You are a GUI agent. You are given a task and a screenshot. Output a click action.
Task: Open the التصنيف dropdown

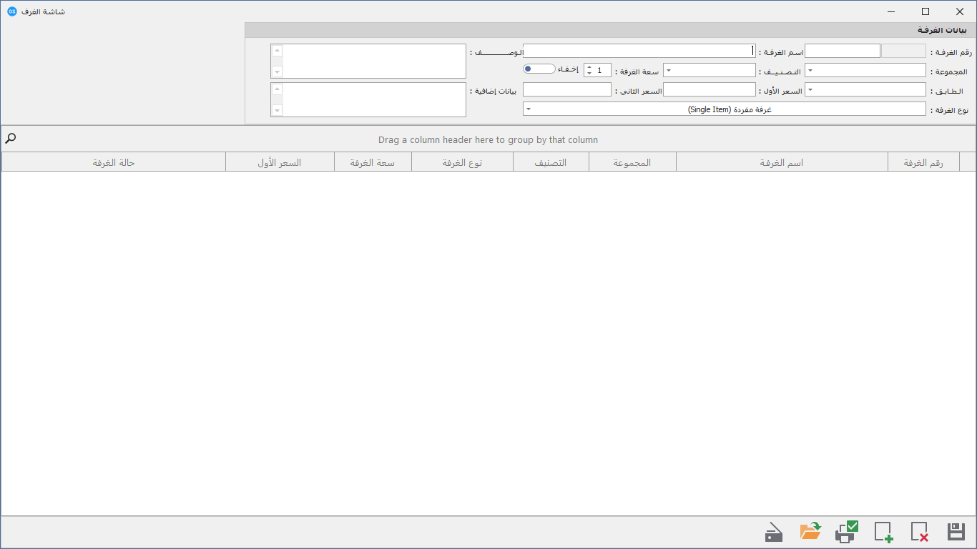668,71
